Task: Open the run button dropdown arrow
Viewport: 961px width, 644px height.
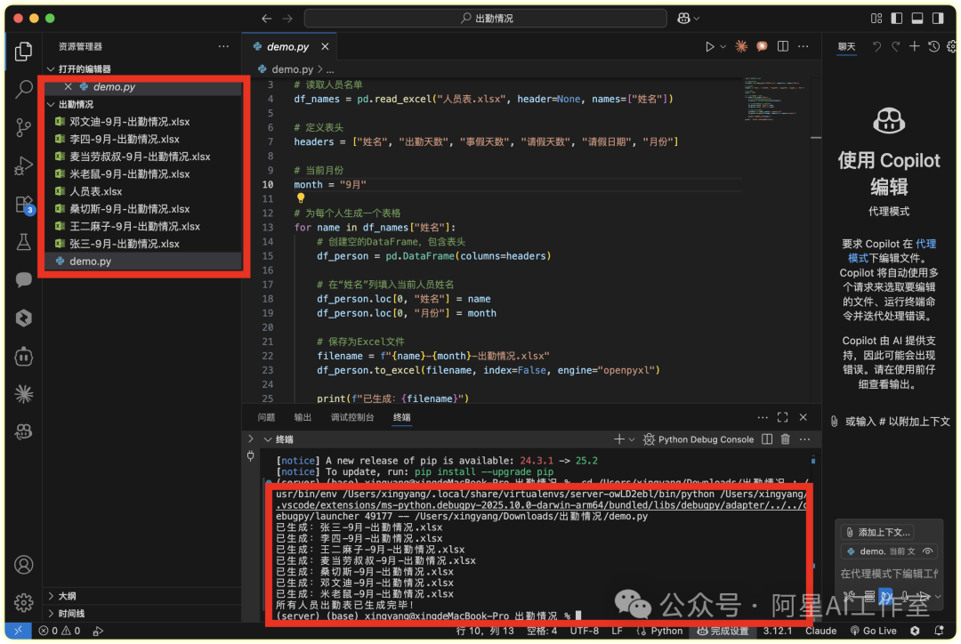Action: point(723,46)
